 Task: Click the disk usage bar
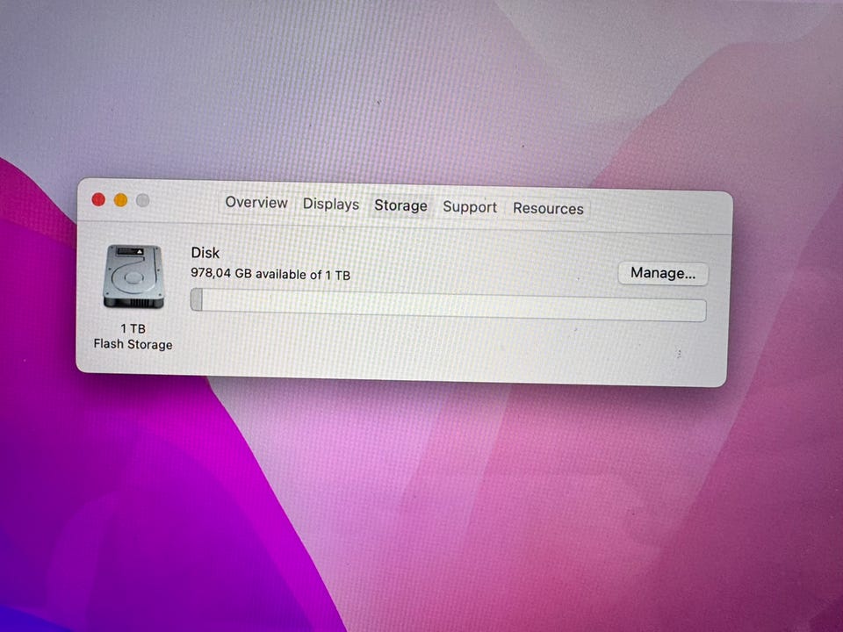(449, 305)
